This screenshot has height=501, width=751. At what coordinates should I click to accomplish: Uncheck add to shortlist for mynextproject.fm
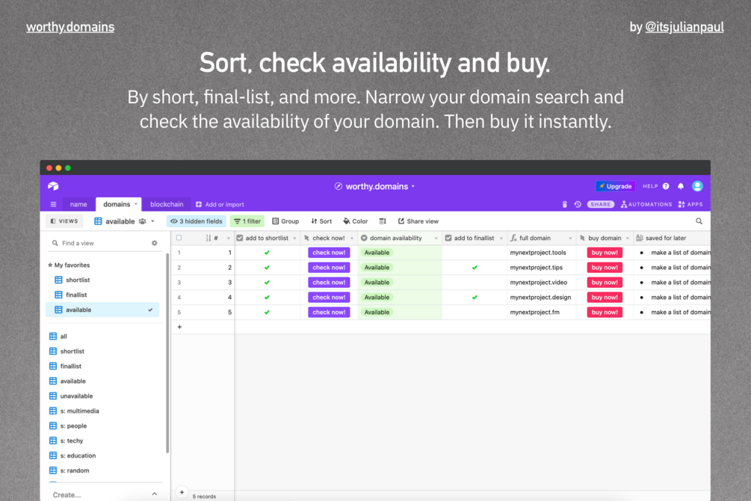point(267,312)
